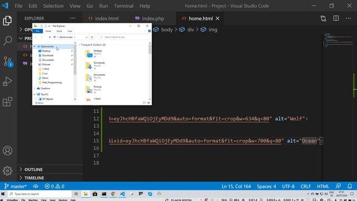
Task: Click the editor minimap preview
Action: (338, 40)
